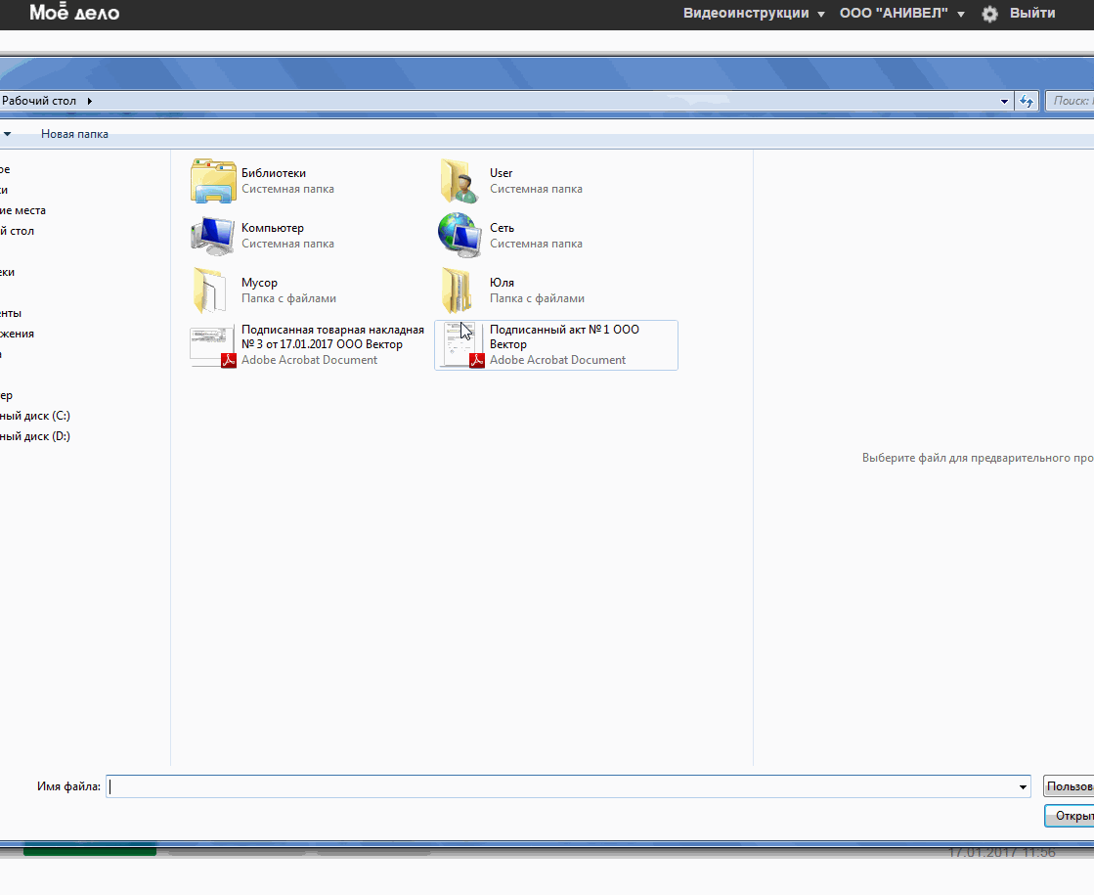Viewport: 1094px width, 895px height.
Task: Expand the file name combo box arrow
Action: tap(1023, 786)
